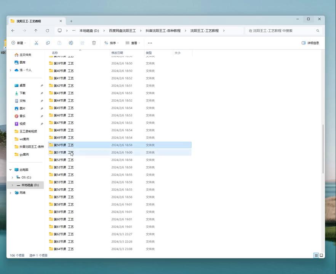Open the 查看 view dropdown

133,43
